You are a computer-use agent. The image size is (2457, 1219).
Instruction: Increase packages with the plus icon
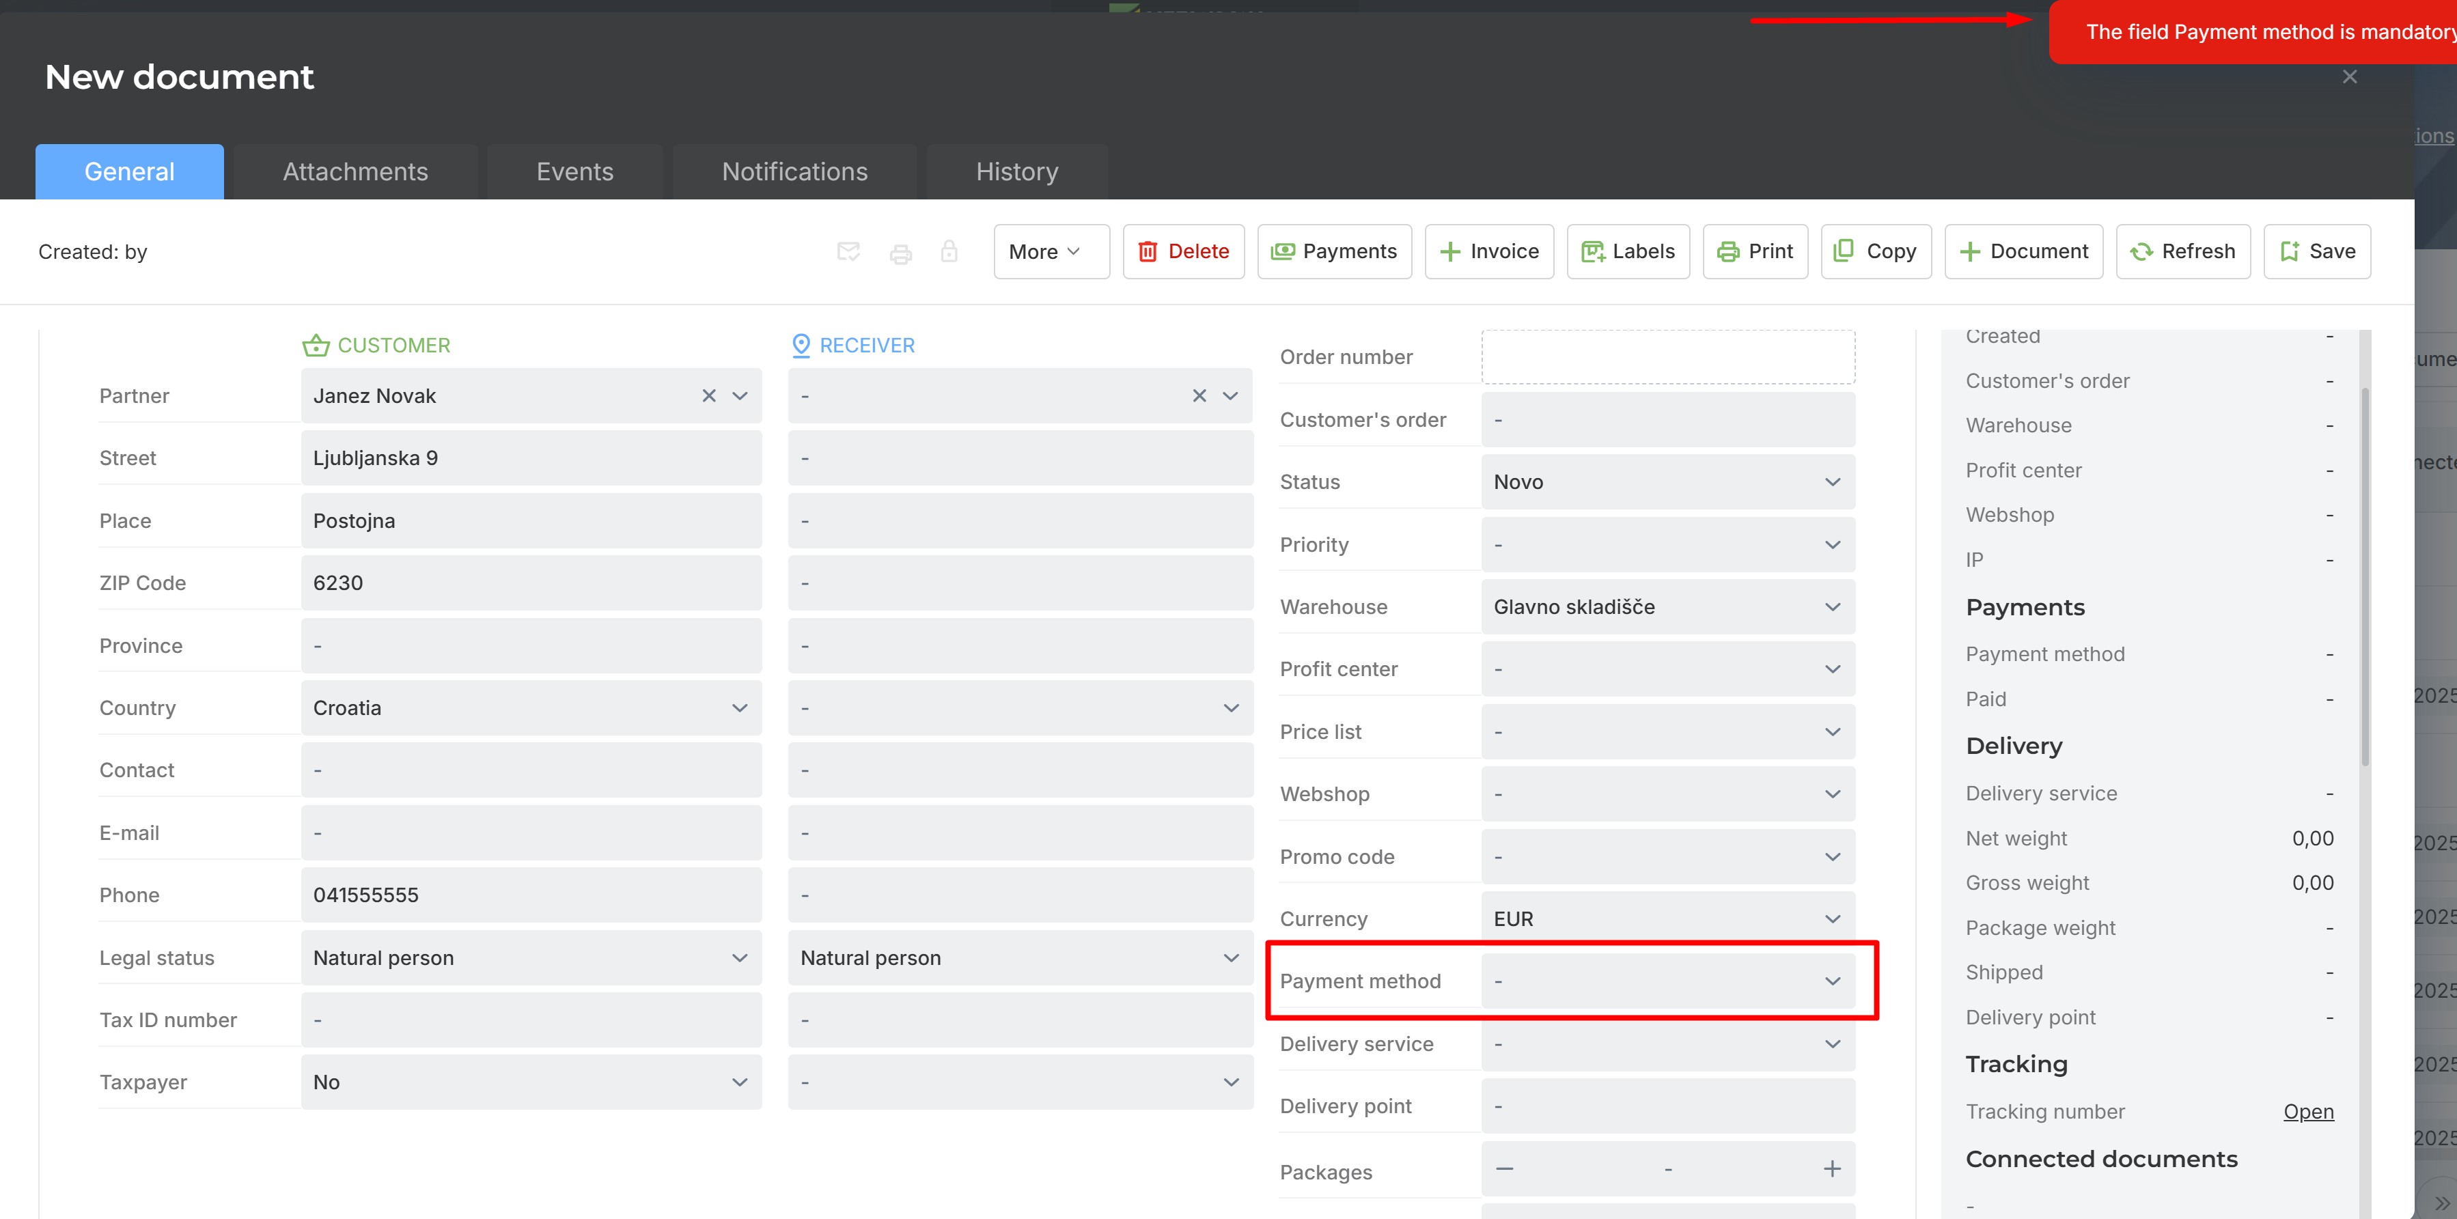click(x=1832, y=1168)
